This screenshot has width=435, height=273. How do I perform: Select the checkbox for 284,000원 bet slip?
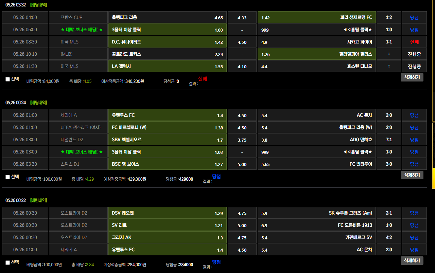pyautogui.click(x=8, y=263)
